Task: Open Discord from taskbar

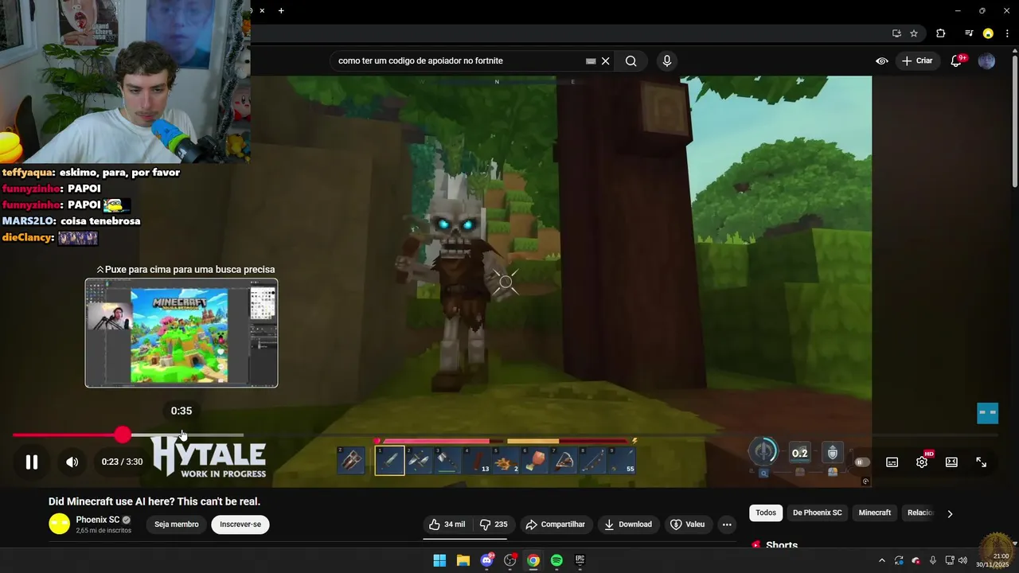Action: coord(486,560)
